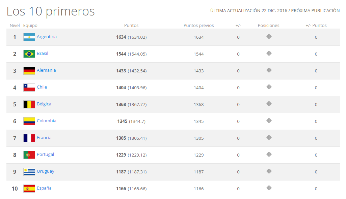The image size is (346, 199).
Task: Open the Argentina team link
Action: 47,37
